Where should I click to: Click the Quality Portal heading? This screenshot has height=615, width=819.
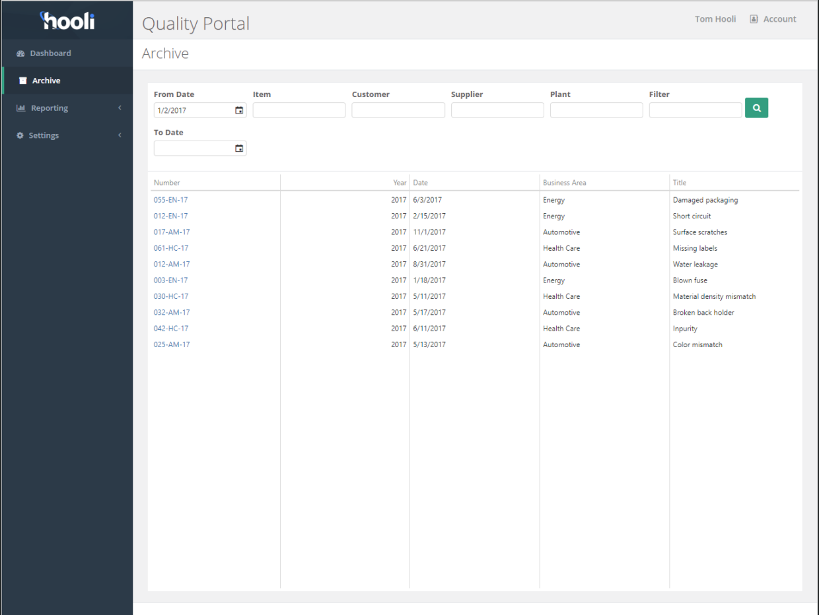pyautogui.click(x=196, y=24)
